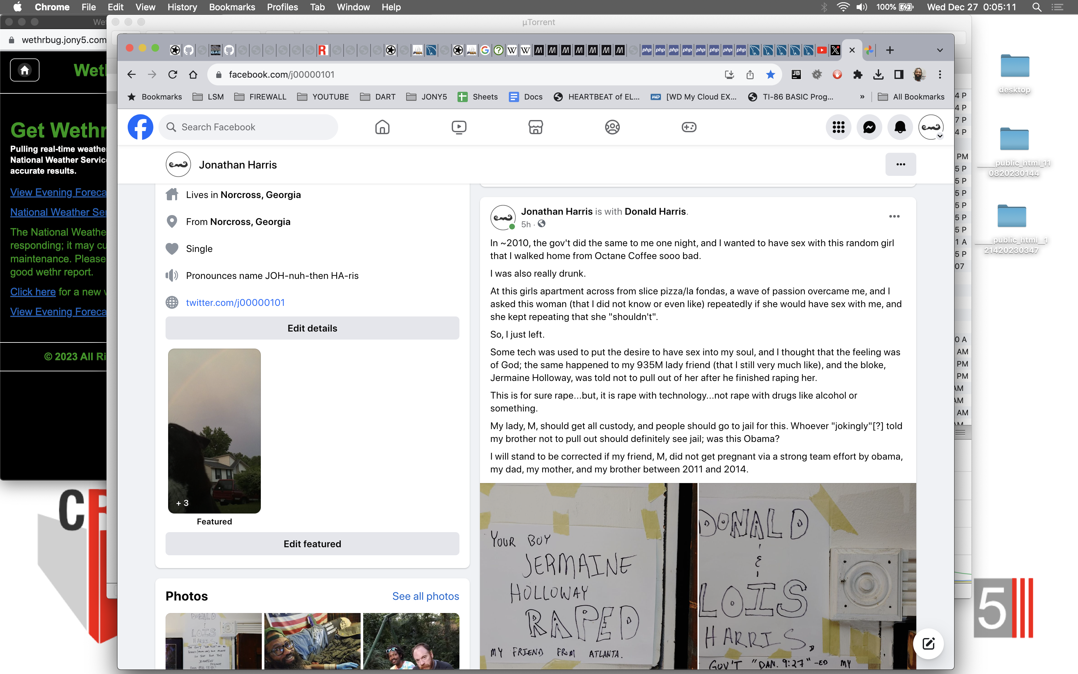Open the Facebook Gaming icon

(x=689, y=127)
